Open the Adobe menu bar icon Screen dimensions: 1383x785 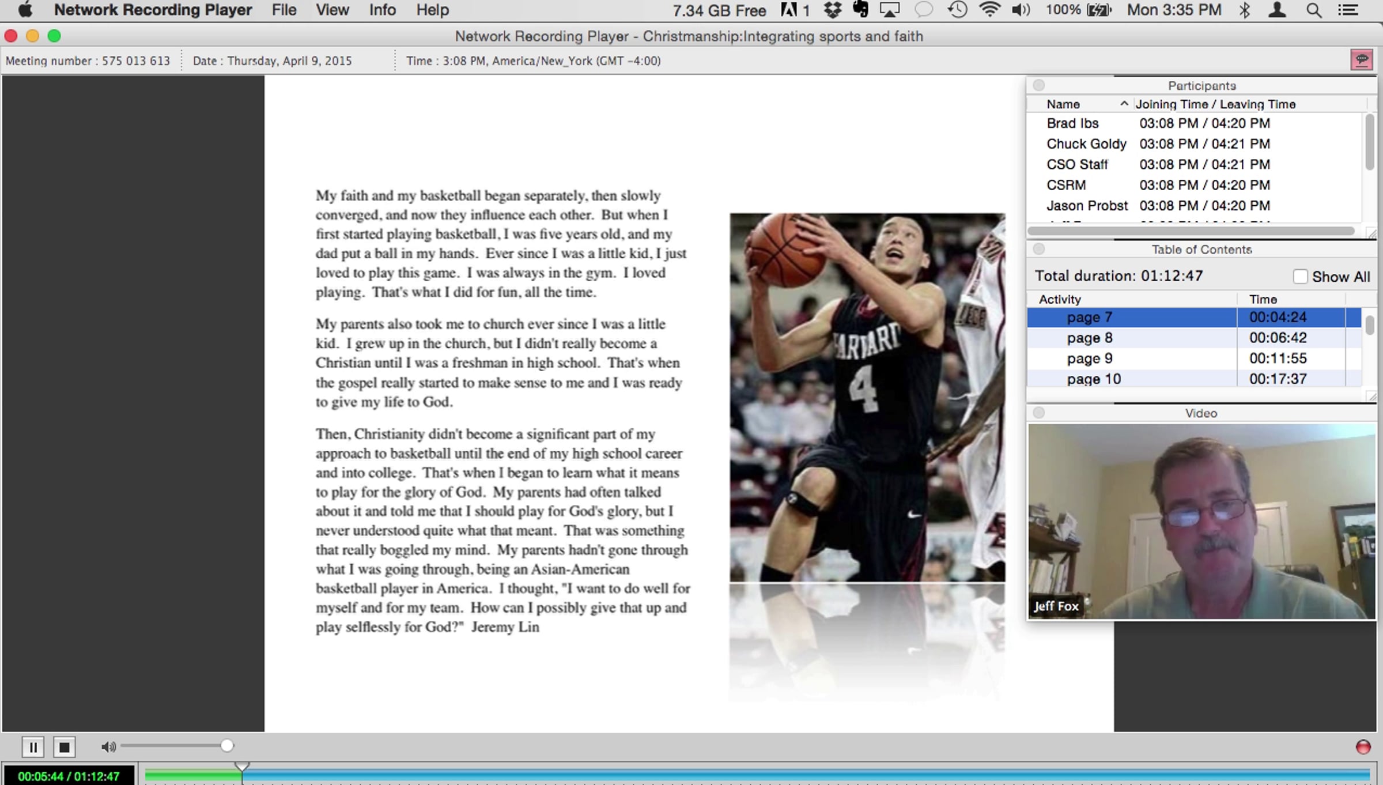(795, 10)
